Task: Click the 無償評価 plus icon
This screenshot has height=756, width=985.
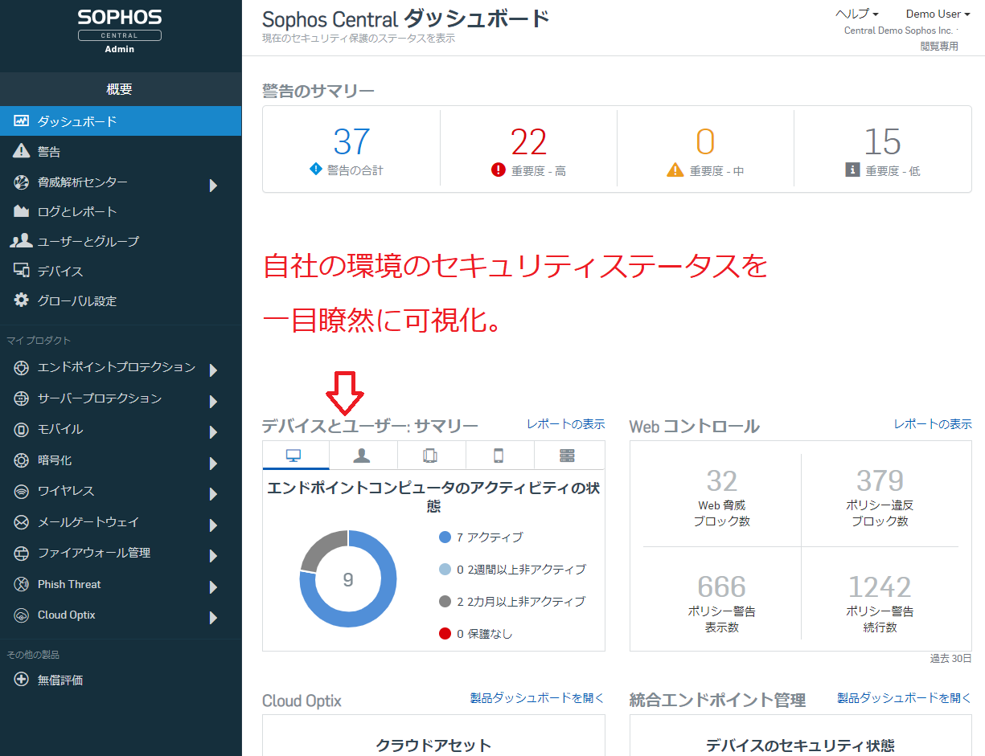Action: [22, 680]
